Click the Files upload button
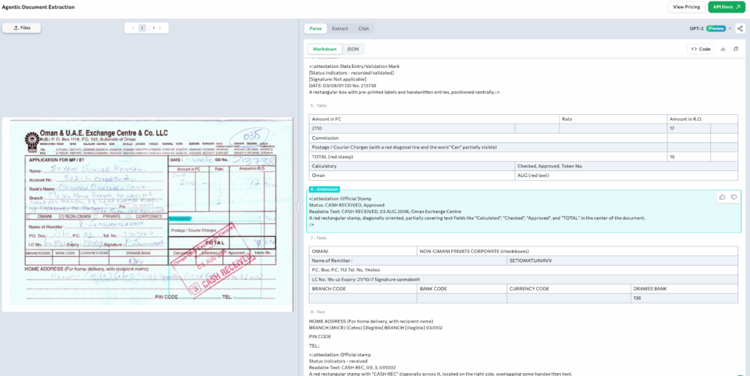This screenshot has width=750, height=376. tap(21, 28)
